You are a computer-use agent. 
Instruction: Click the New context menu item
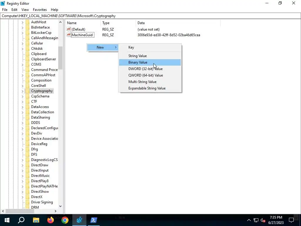pyautogui.click(x=103, y=47)
